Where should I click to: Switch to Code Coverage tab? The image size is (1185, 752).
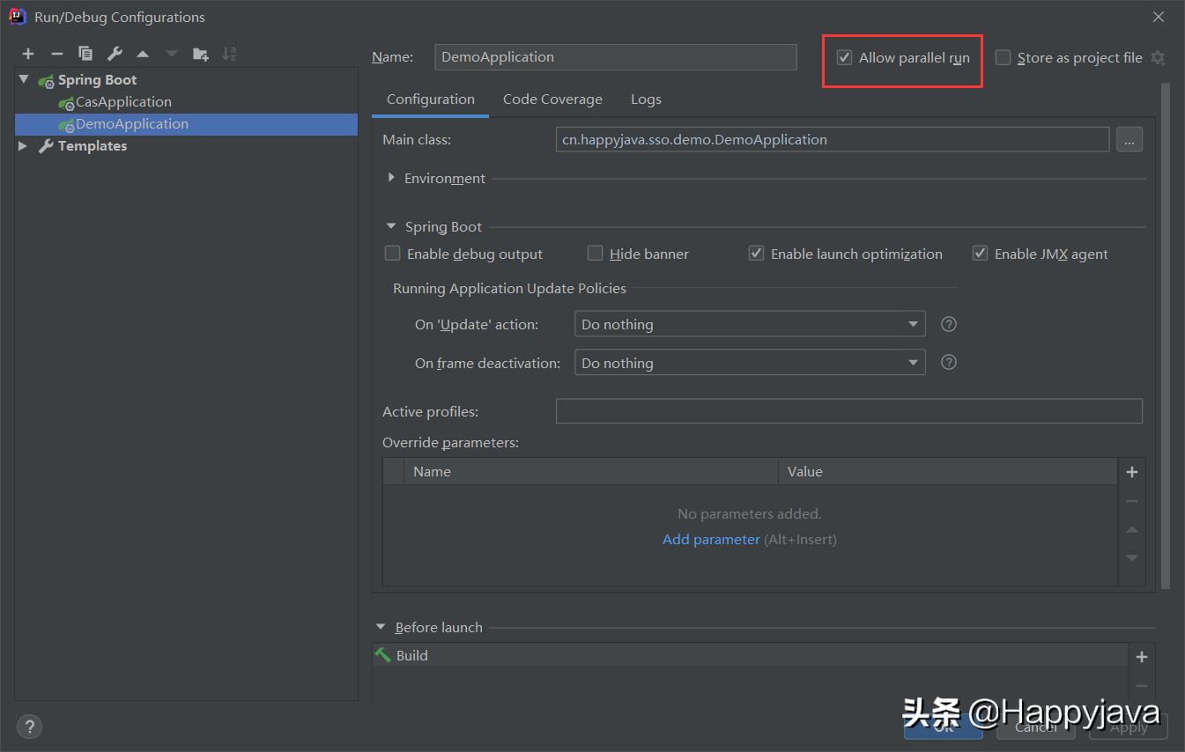tap(552, 100)
